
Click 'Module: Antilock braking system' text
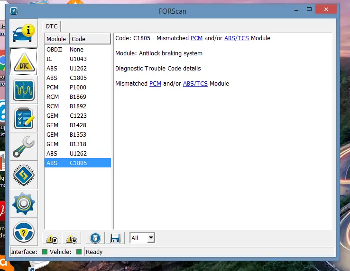(159, 53)
